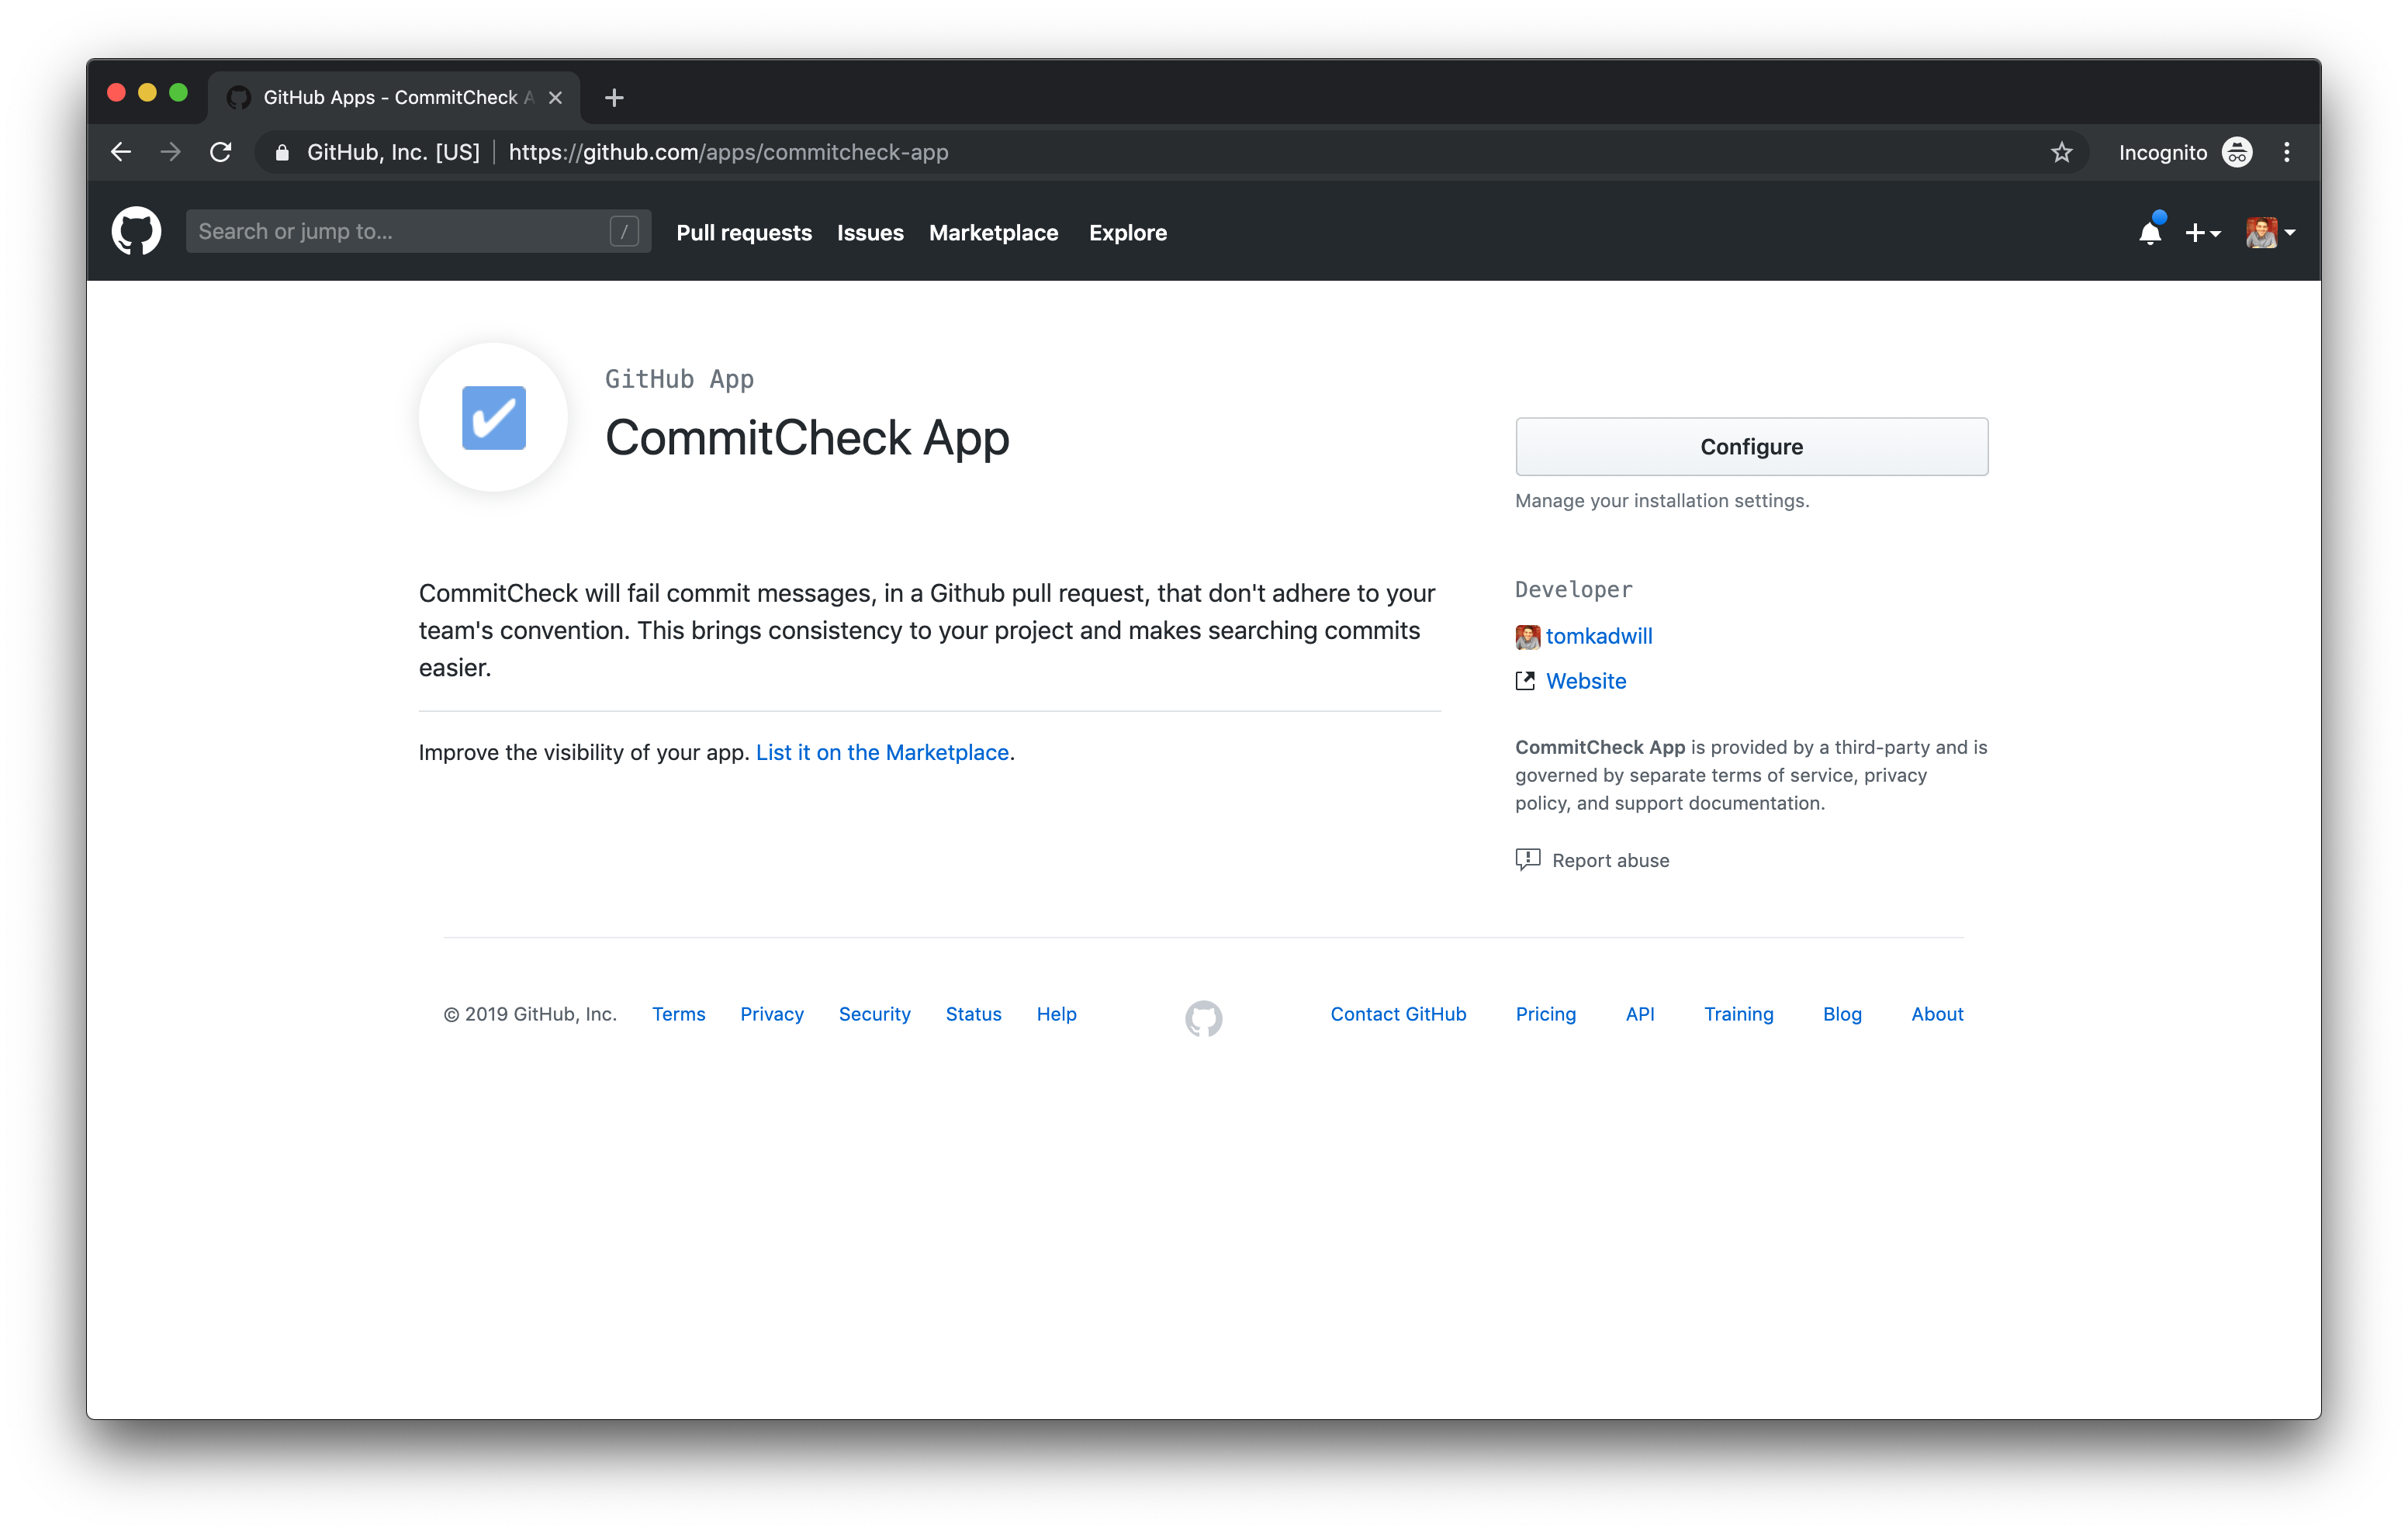
Task: Go to Marketplace in the header
Action: (993, 233)
